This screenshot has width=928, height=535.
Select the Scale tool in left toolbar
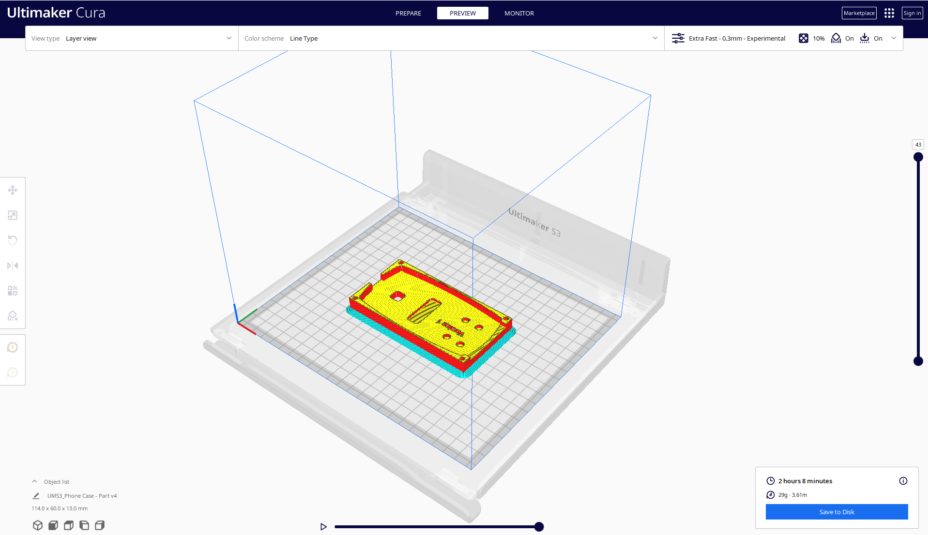coord(13,215)
